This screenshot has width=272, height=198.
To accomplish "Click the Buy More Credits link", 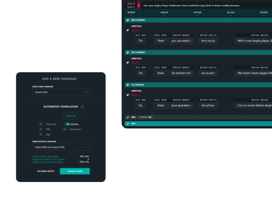I will click(x=46, y=171).
